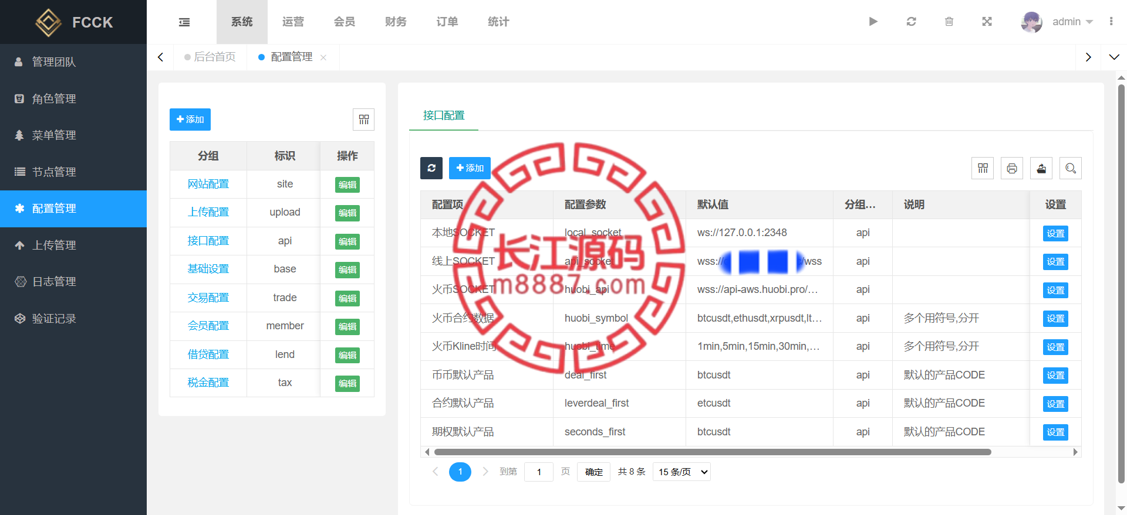Click the trash icon in the top bar

coord(949,22)
